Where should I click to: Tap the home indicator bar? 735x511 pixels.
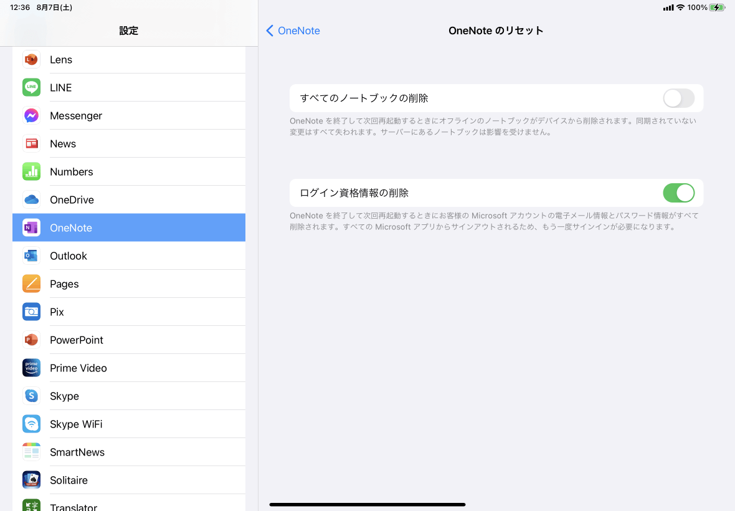pyautogui.click(x=367, y=504)
